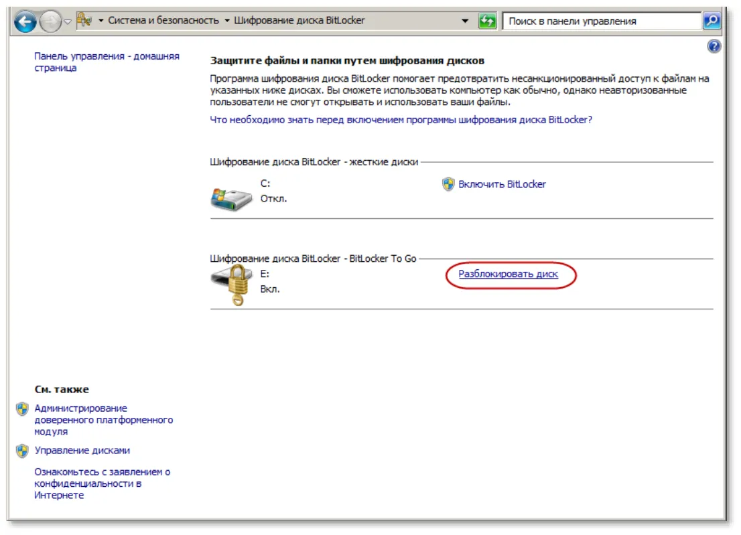Open 'Управление дисками' link
Image resolution: width=741 pixels, height=535 pixels.
pyautogui.click(x=82, y=451)
